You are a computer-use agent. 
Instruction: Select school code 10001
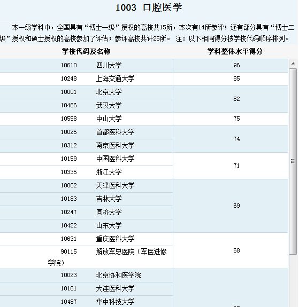click(x=68, y=92)
